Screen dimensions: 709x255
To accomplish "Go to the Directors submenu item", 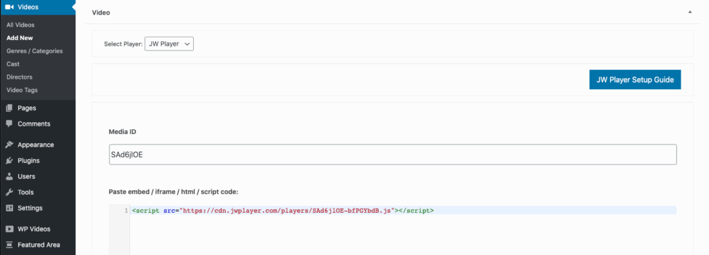I will pos(19,77).
